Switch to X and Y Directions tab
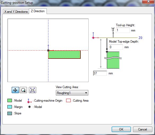 (16, 12)
